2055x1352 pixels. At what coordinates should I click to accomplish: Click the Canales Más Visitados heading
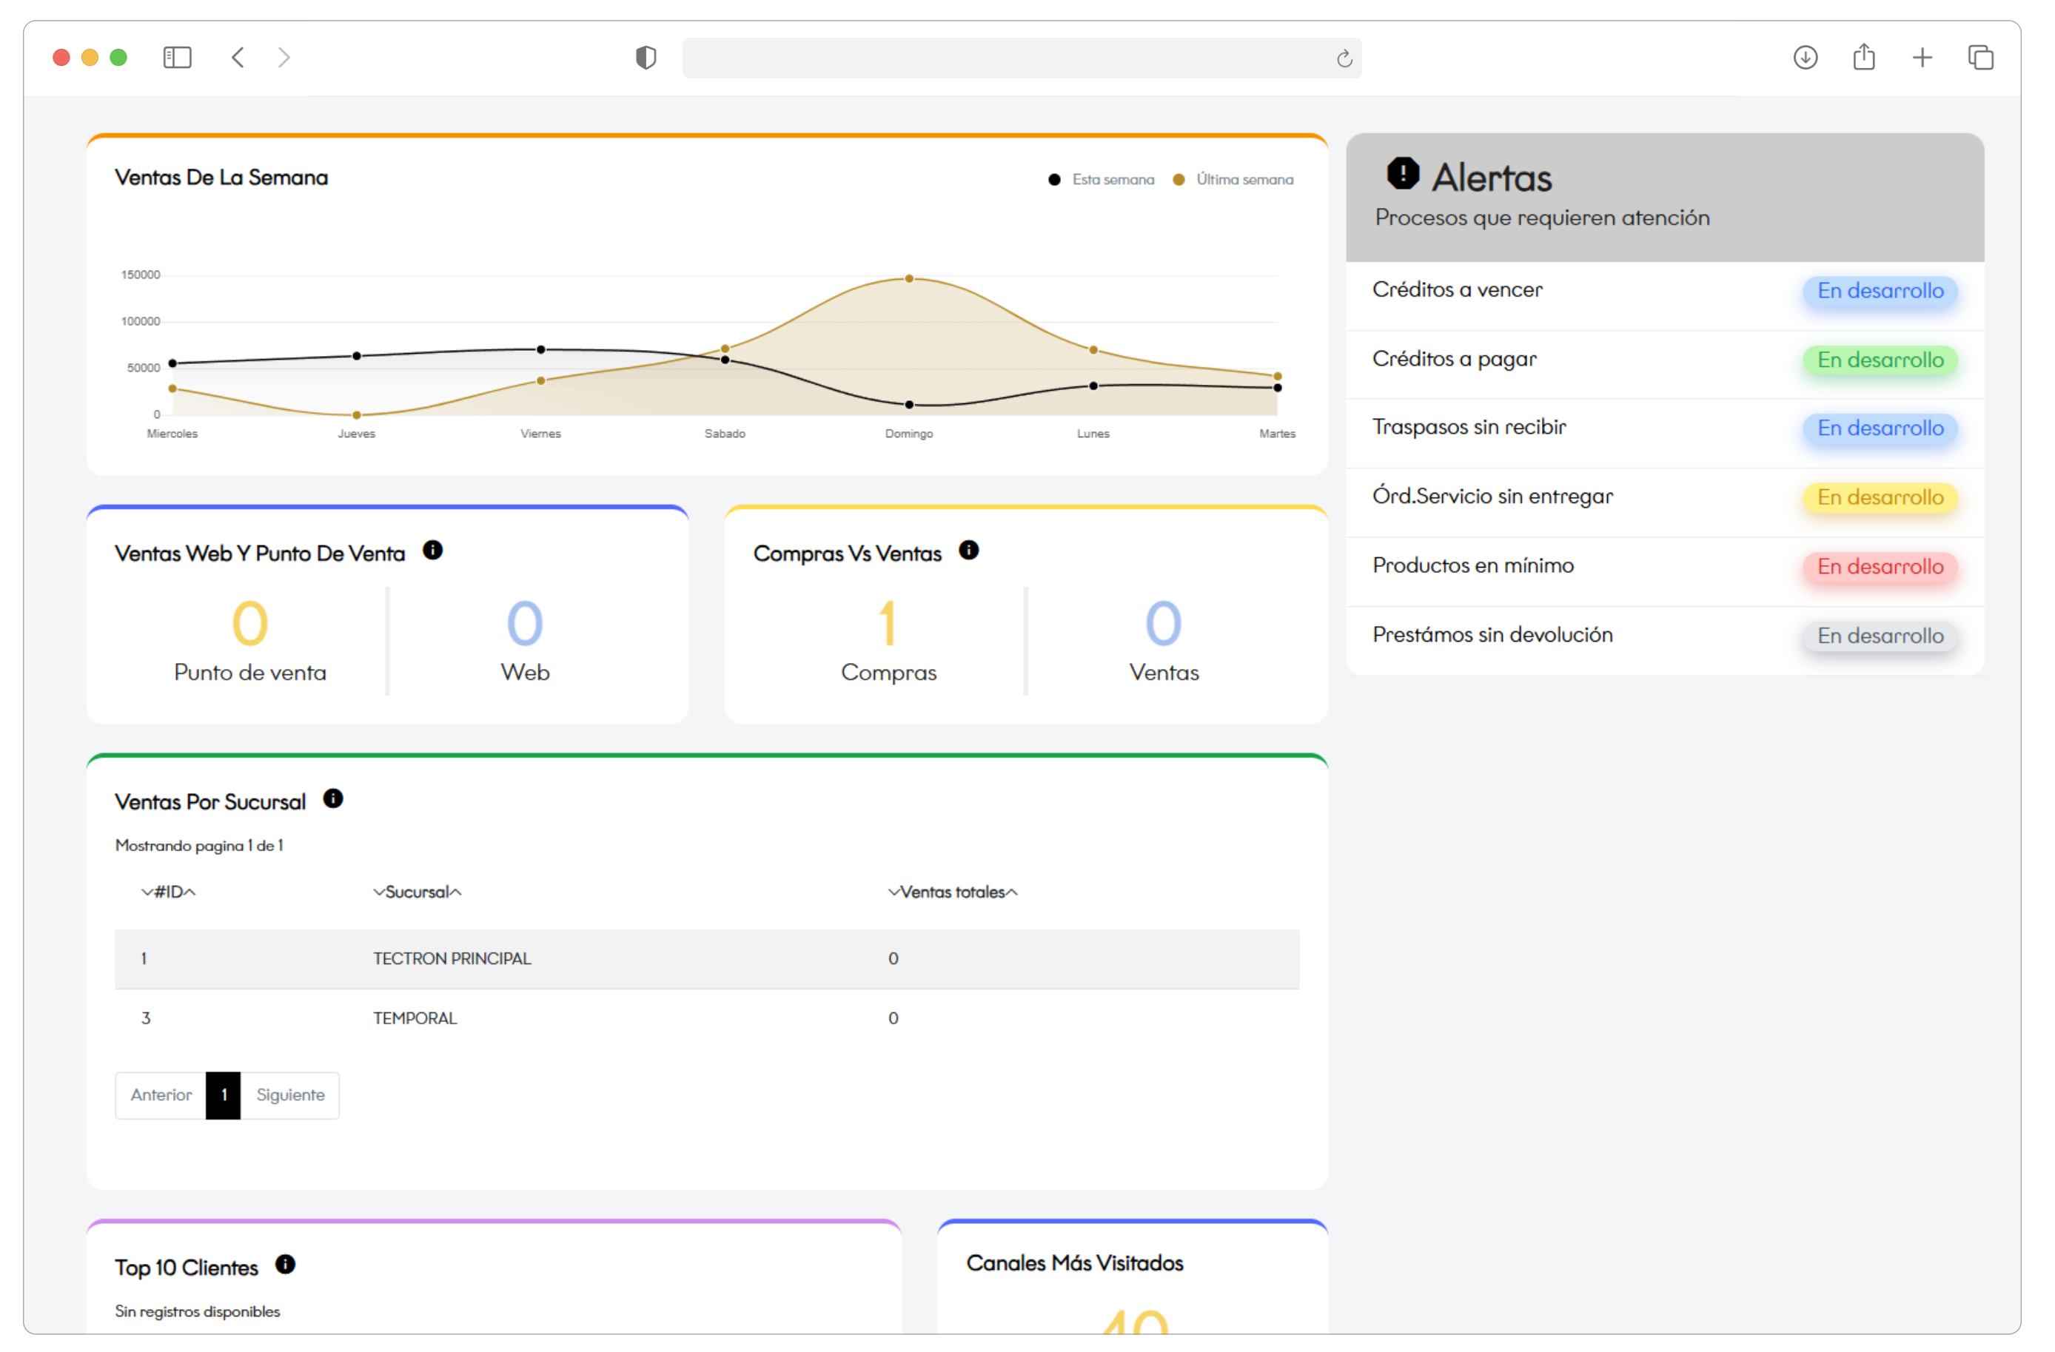[x=1075, y=1263]
